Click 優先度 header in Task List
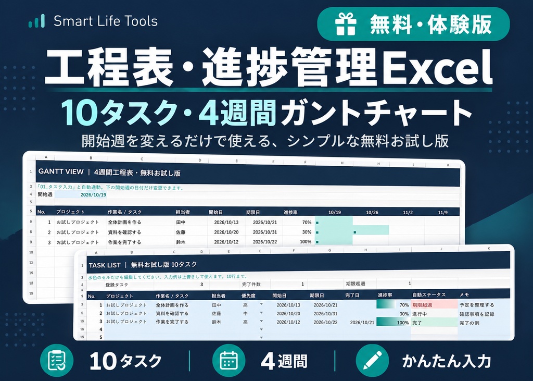 [x=248, y=296]
